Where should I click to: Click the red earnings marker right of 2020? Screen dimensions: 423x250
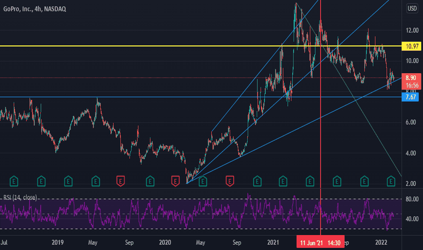point(175,181)
